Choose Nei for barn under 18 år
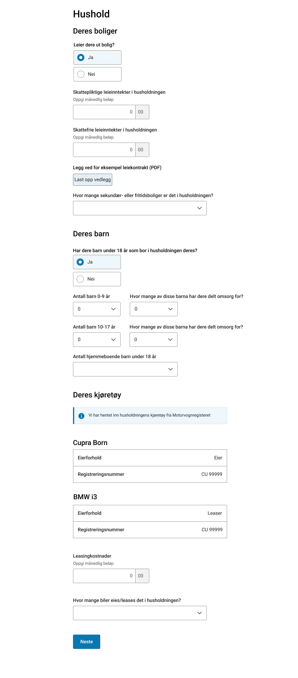The image size is (298, 678). point(97,279)
